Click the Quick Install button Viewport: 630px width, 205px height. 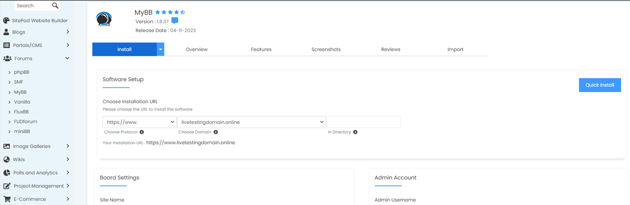point(600,85)
